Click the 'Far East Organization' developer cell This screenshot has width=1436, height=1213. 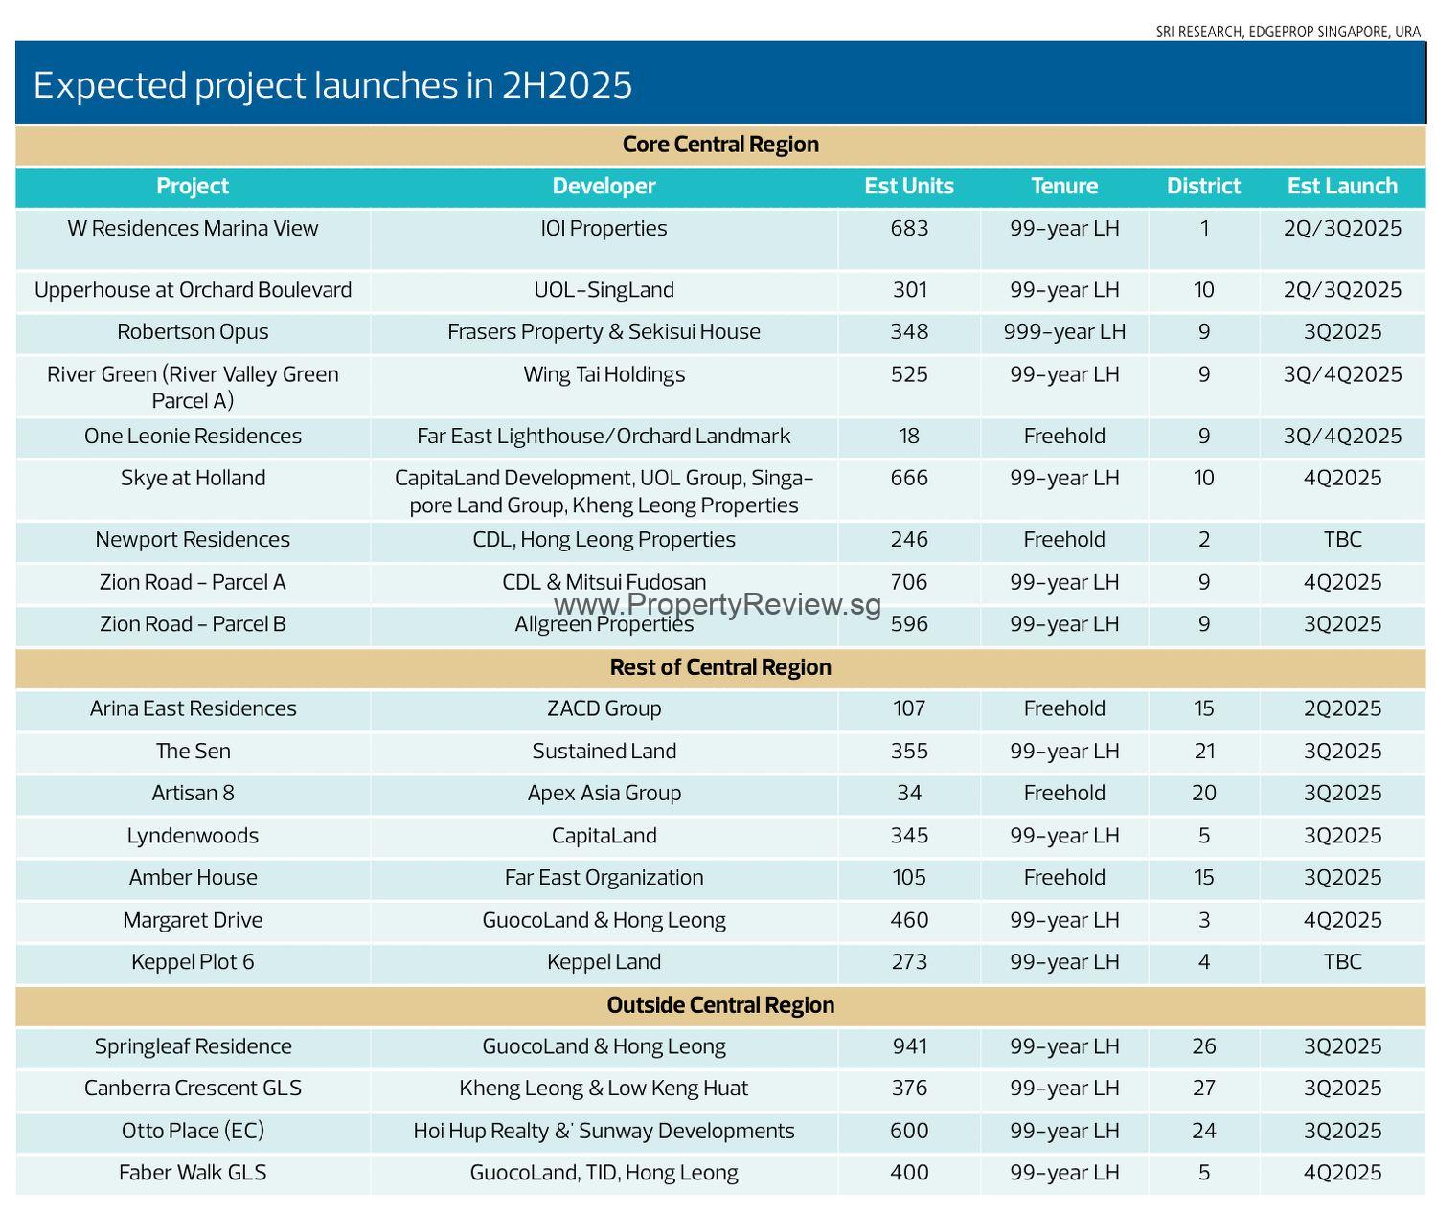[604, 878]
